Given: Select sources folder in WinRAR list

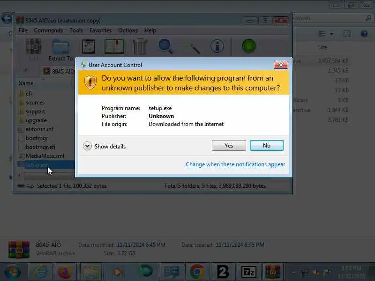Looking at the screenshot, I should tap(35, 103).
